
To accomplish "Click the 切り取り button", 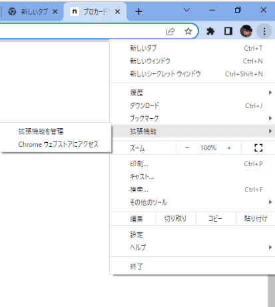I will pos(175,219).
